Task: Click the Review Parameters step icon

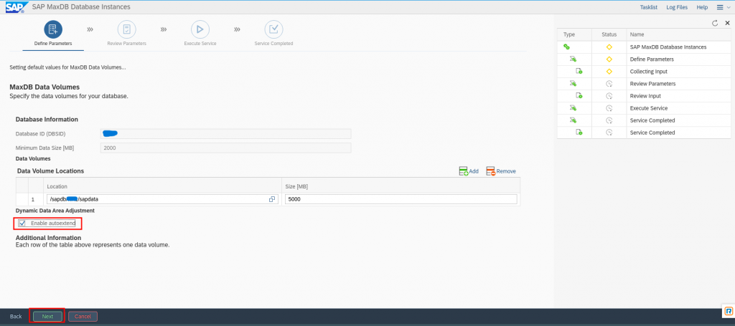Action: (126, 29)
